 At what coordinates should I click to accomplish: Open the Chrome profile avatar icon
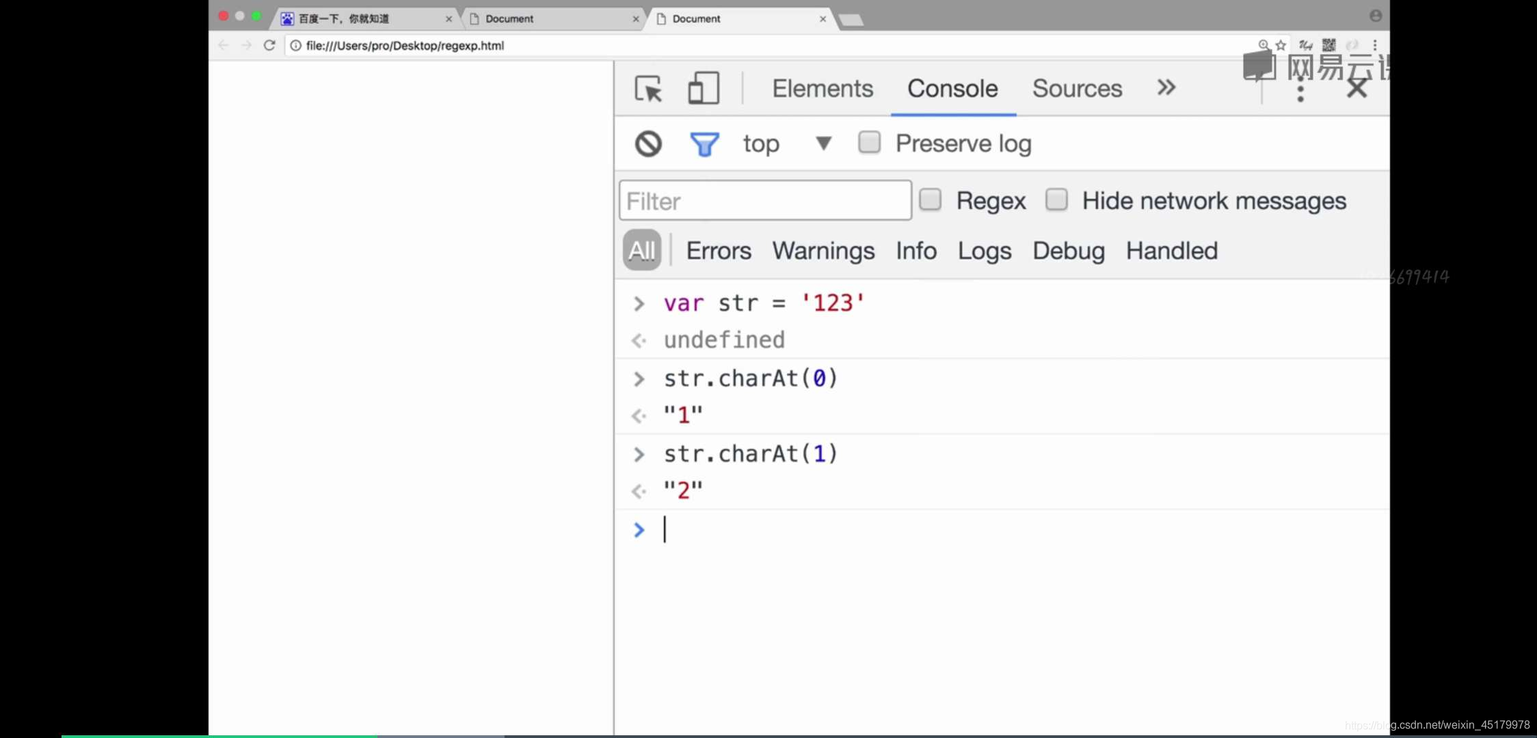(x=1376, y=16)
